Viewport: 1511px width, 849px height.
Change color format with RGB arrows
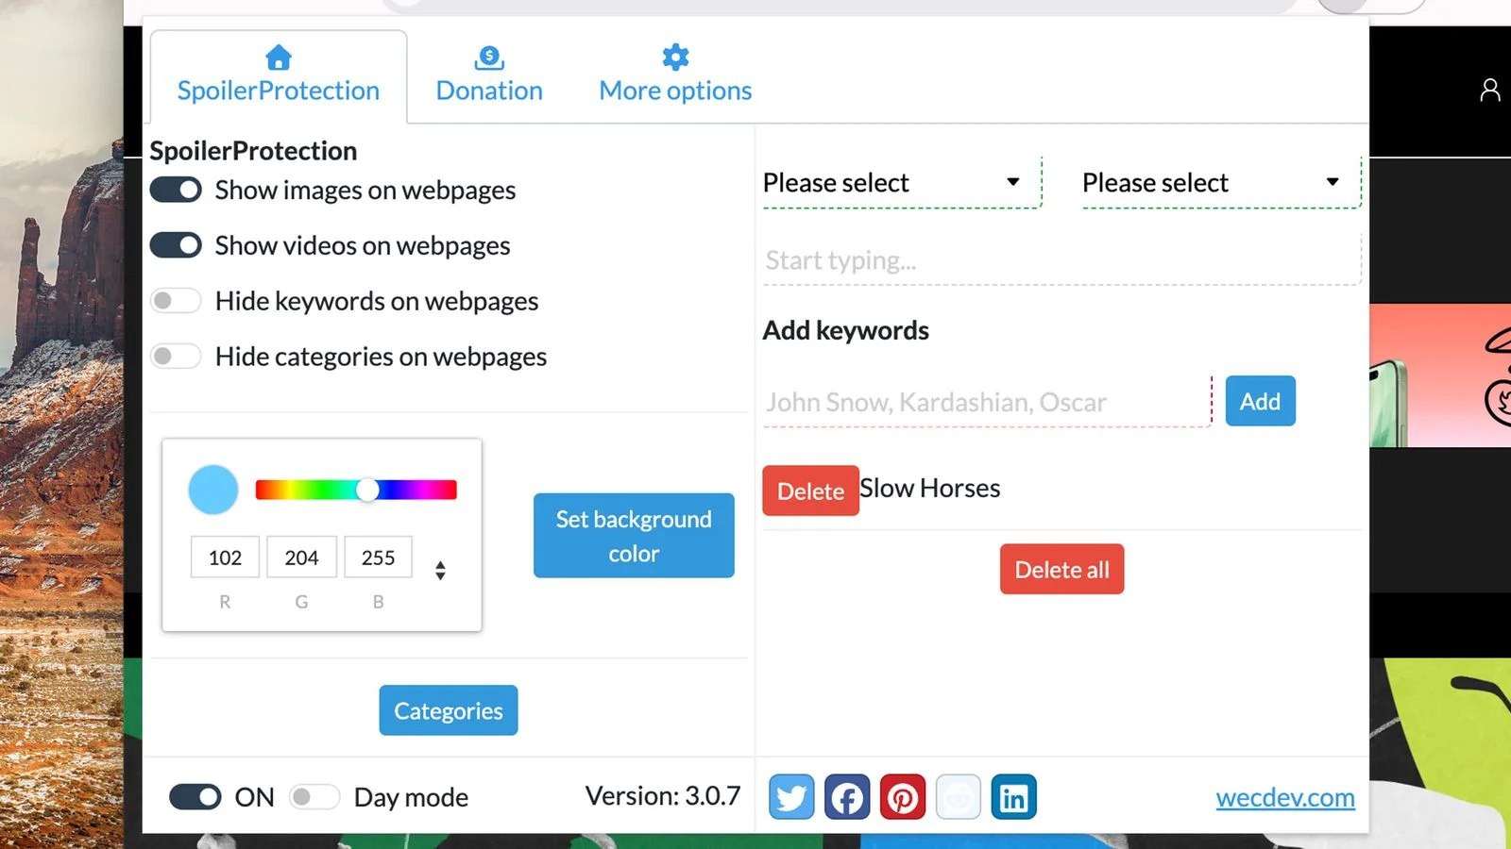(440, 570)
